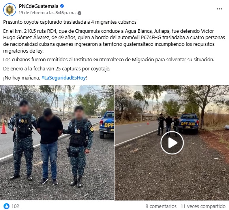The image size is (229, 210).
Task: Click the line about 25 capturas por coyotaje
Action: pos(57,68)
